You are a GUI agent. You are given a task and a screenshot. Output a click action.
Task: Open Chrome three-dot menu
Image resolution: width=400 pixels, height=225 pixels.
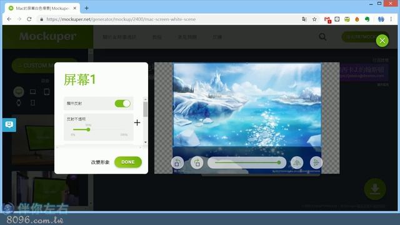pyautogui.click(x=391, y=19)
